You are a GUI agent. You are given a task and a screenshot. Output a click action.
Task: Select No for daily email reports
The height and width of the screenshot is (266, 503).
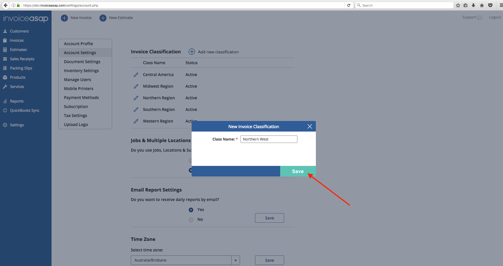coord(191,220)
